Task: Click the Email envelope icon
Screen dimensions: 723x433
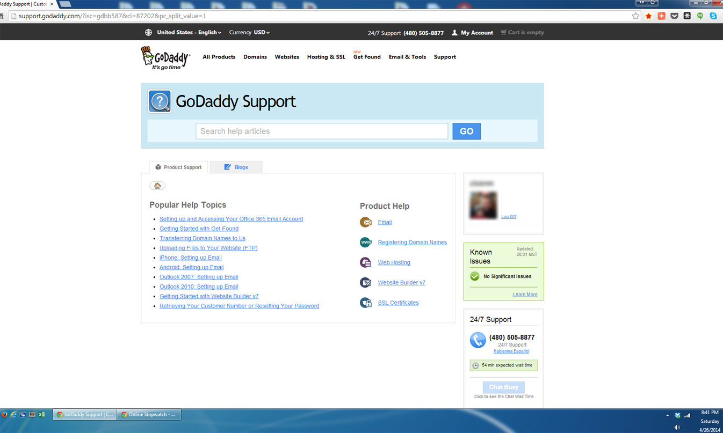Action: click(x=366, y=222)
